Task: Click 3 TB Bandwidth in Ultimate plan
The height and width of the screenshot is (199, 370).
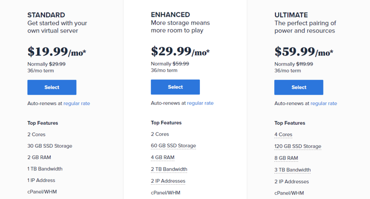Action: pyautogui.click(x=293, y=170)
